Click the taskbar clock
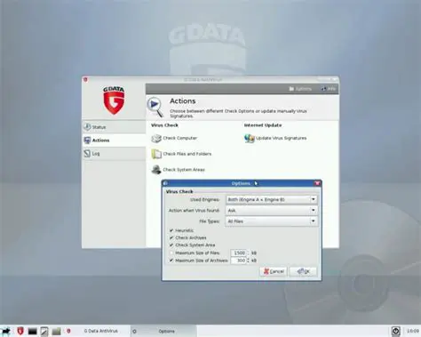The height and width of the screenshot is (337, 421). 413,331
